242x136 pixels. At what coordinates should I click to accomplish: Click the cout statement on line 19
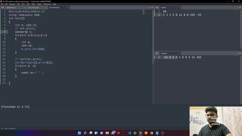point(33,73)
